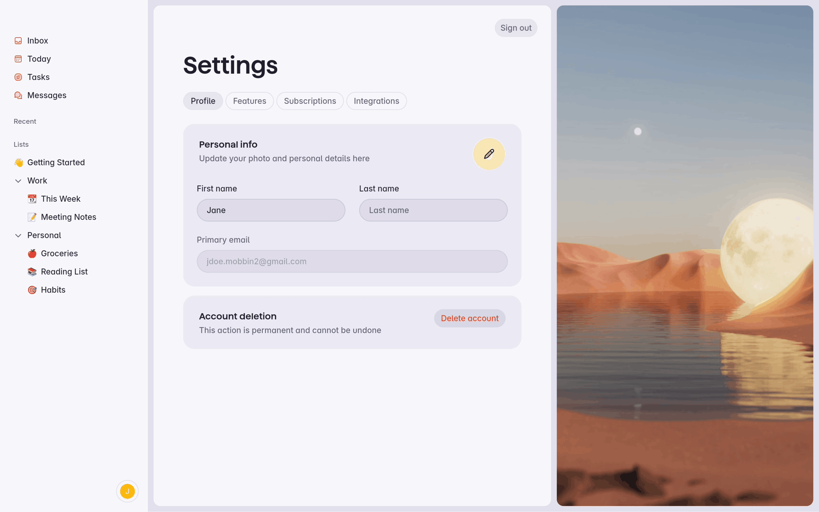Click the apple emoji beside Groceries

point(32,253)
